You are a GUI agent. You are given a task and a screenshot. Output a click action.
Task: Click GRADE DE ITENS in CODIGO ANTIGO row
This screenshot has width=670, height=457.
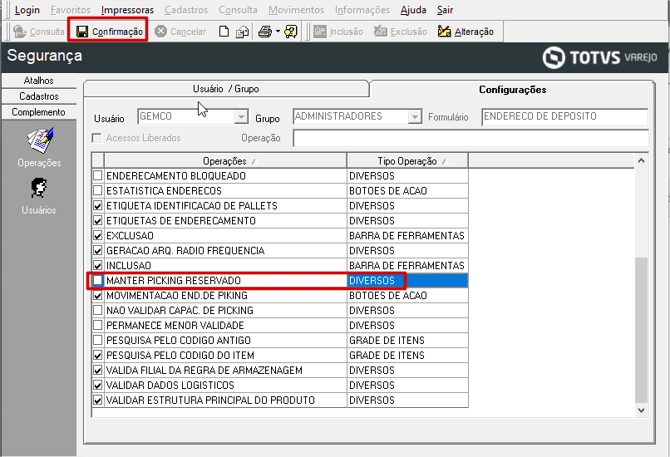[407, 340]
